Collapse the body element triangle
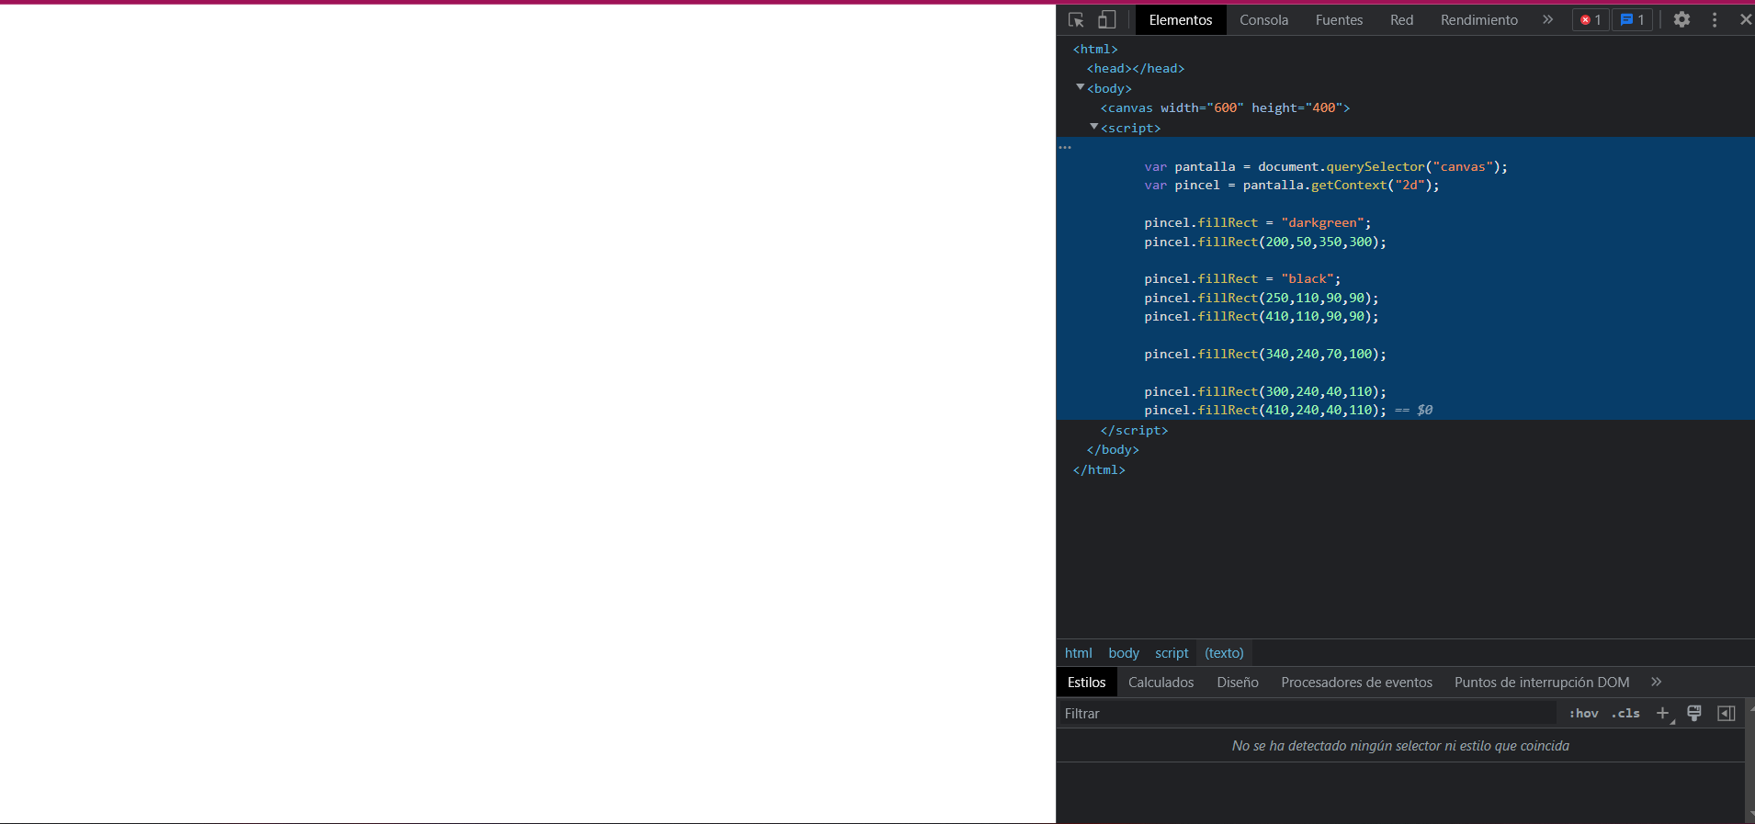 tap(1081, 87)
